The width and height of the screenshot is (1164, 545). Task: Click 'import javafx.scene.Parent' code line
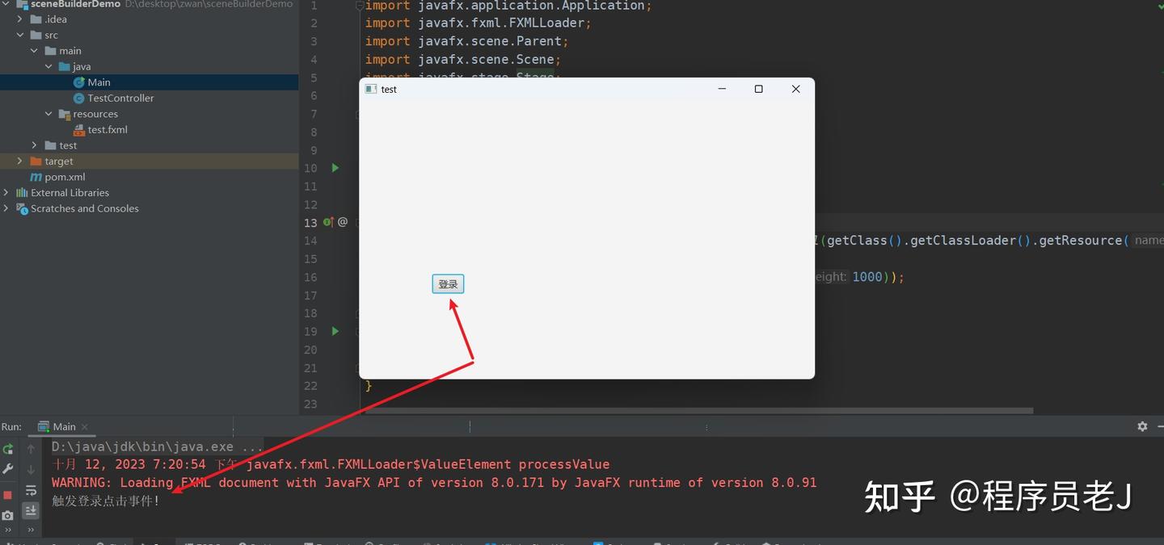[x=467, y=41]
